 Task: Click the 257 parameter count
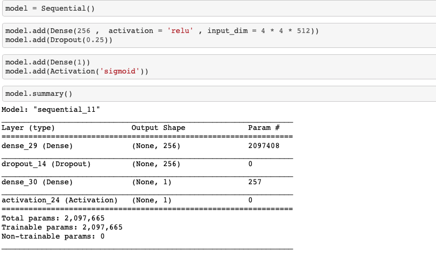(x=255, y=182)
